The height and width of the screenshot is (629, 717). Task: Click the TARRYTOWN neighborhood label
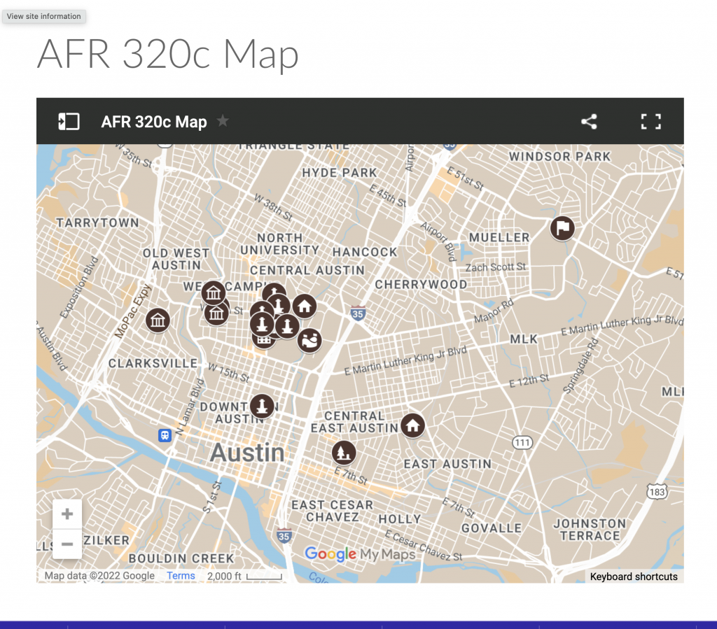[97, 223]
